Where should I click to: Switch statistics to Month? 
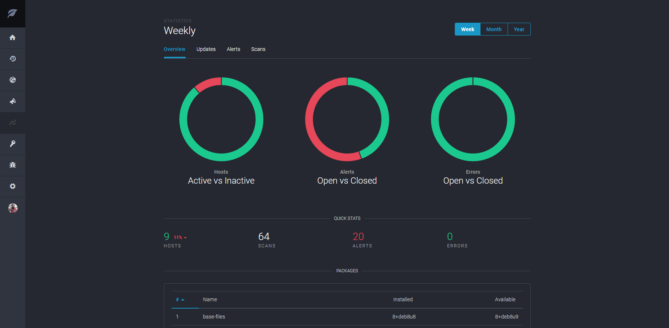494,29
